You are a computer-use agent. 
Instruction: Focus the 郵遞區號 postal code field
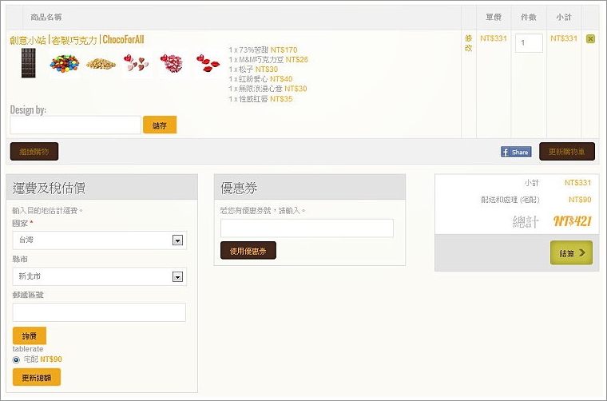[x=99, y=312]
